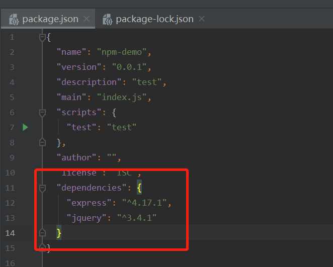Collapse the scripts block fold on line 6

(x=42, y=113)
